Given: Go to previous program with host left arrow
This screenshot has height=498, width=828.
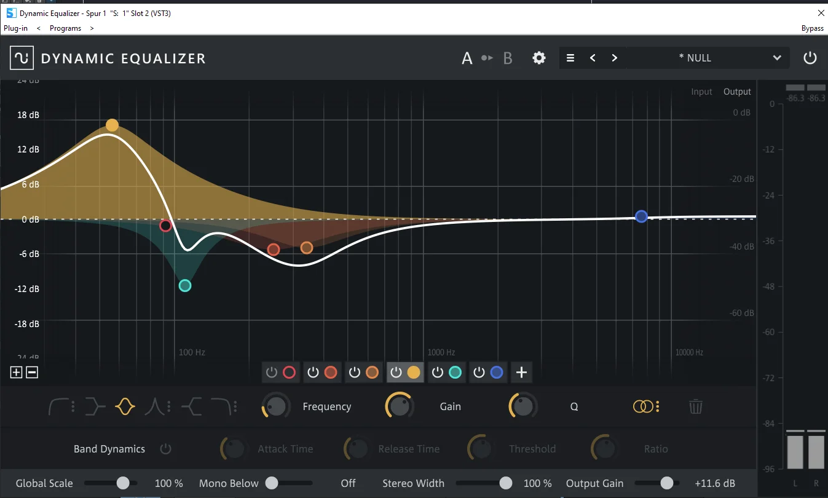Looking at the screenshot, I should [x=39, y=28].
